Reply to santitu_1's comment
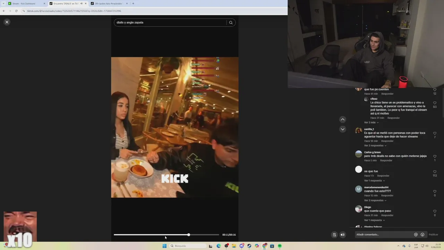Viewport: 444px width, 250px height. (x=387, y=141)
